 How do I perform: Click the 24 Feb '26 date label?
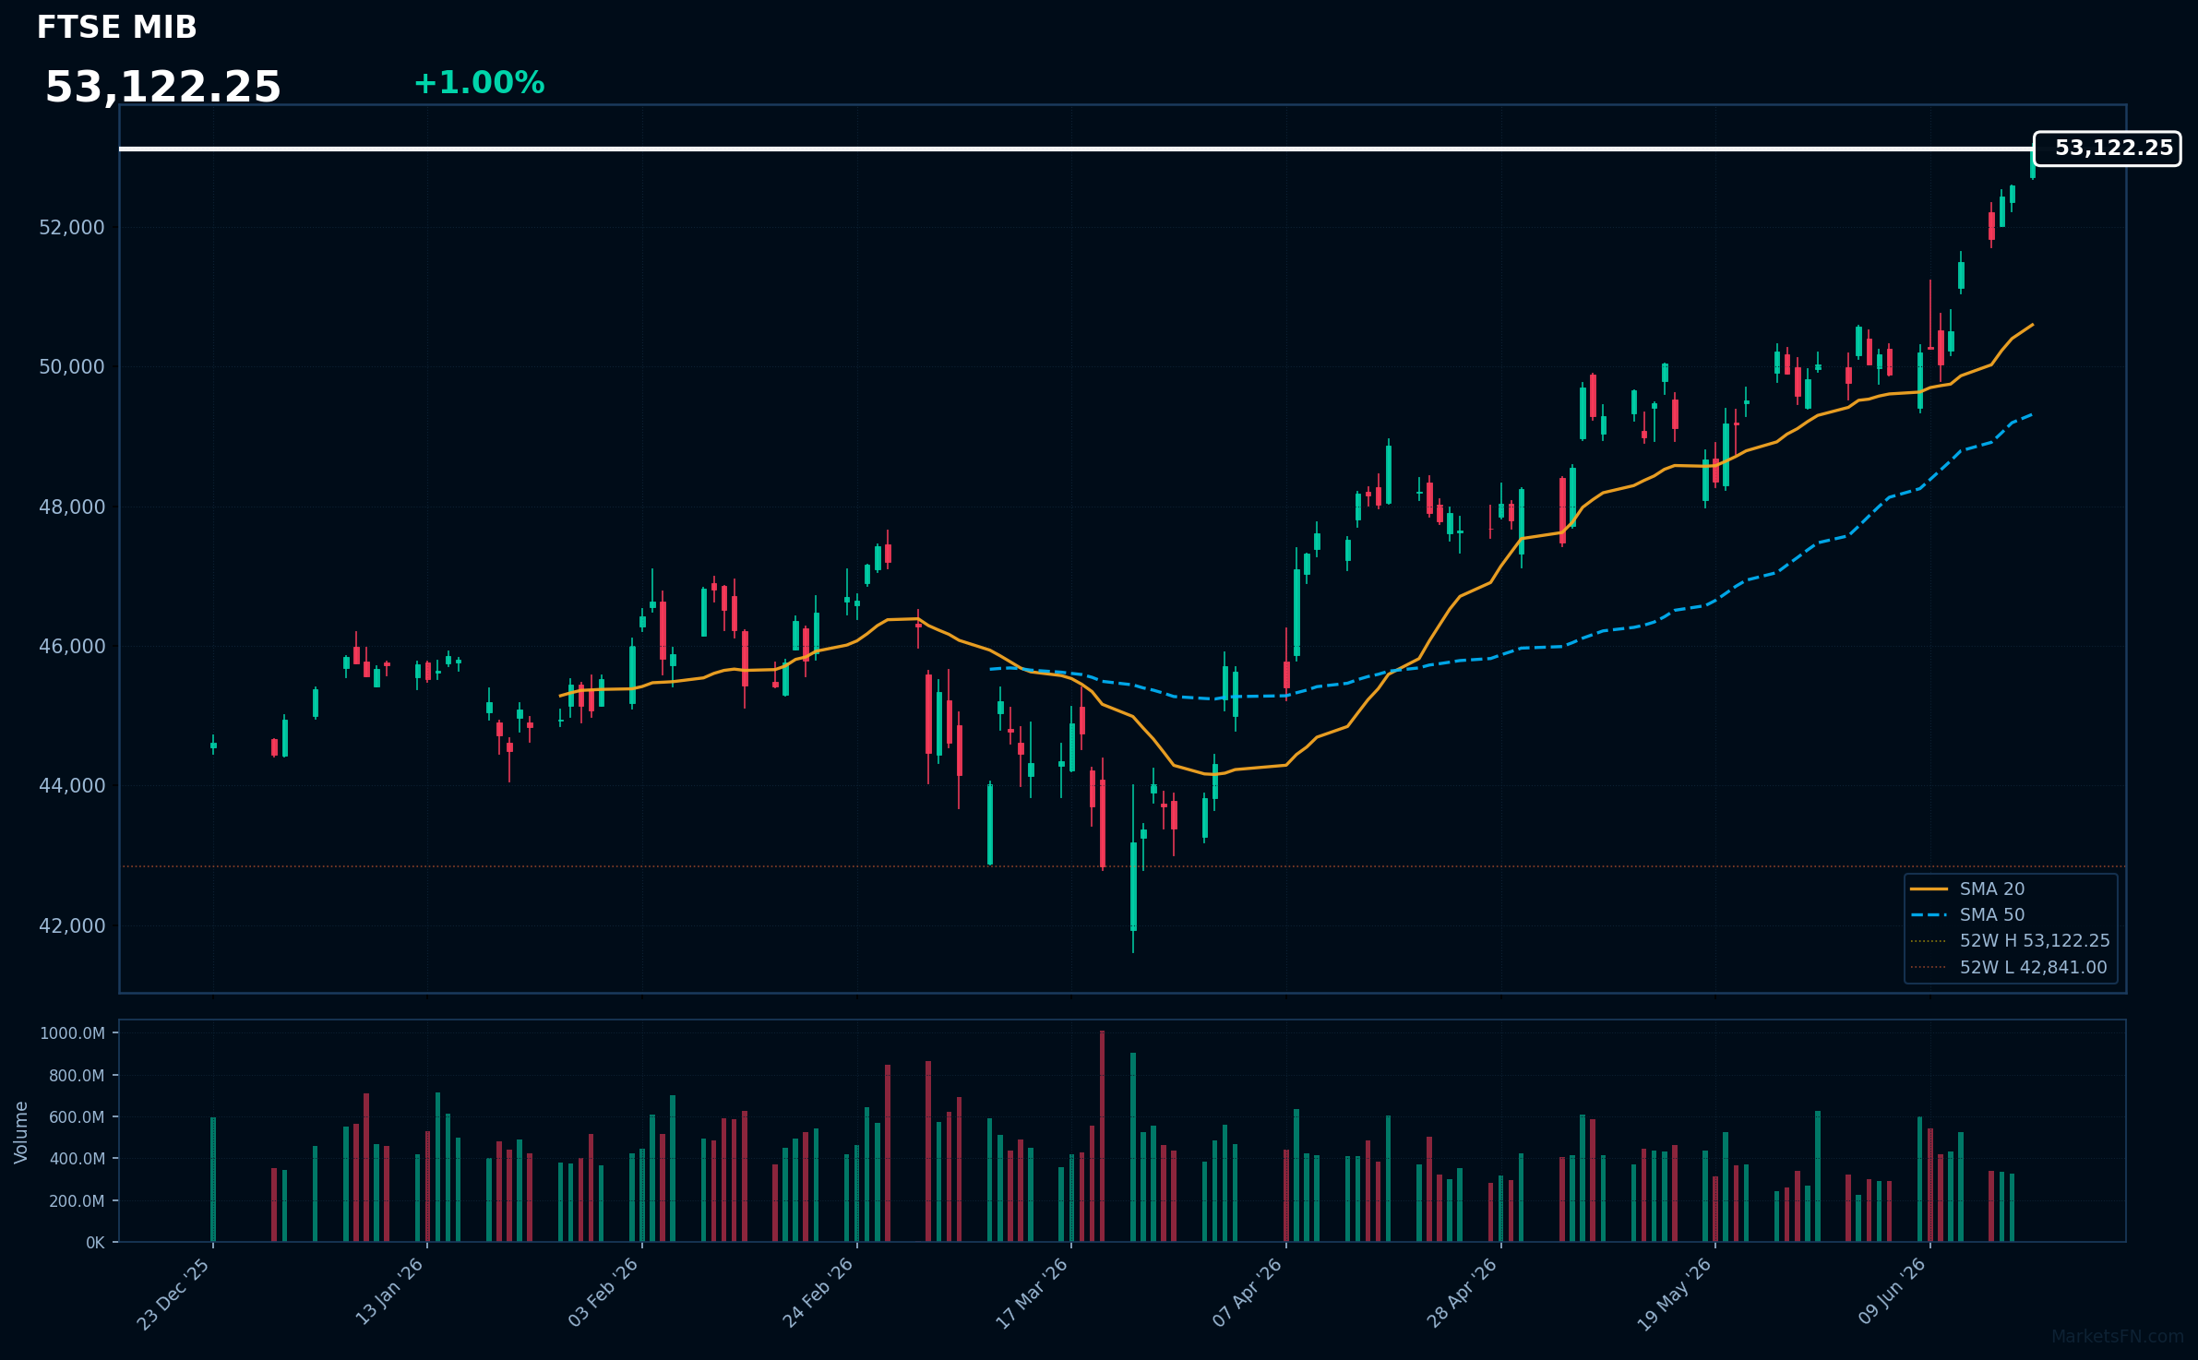pyautogui.click(x=818, y=1293)
